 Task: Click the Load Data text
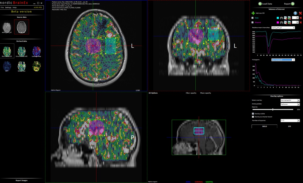(267, 4)
